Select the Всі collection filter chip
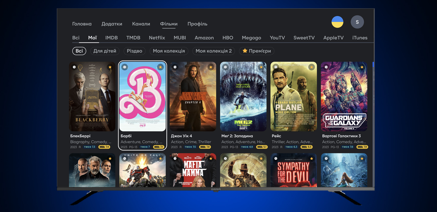This screenshot has width=437, height=212. click(x=79, y=51)
